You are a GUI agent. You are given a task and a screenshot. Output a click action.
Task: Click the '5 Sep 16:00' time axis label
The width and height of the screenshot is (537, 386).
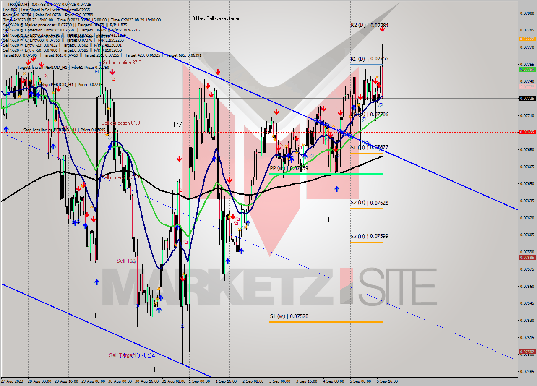(387, 381)
